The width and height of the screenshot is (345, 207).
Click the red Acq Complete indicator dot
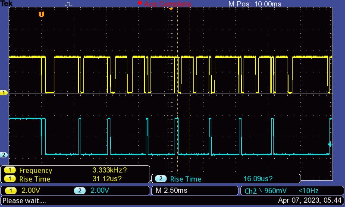140,3
